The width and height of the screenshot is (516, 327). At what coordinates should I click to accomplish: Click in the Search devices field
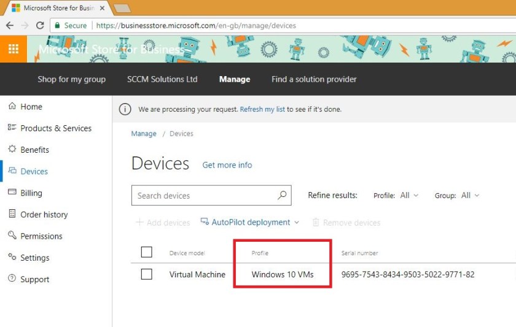pyautogui.click(x=211, y=195)
